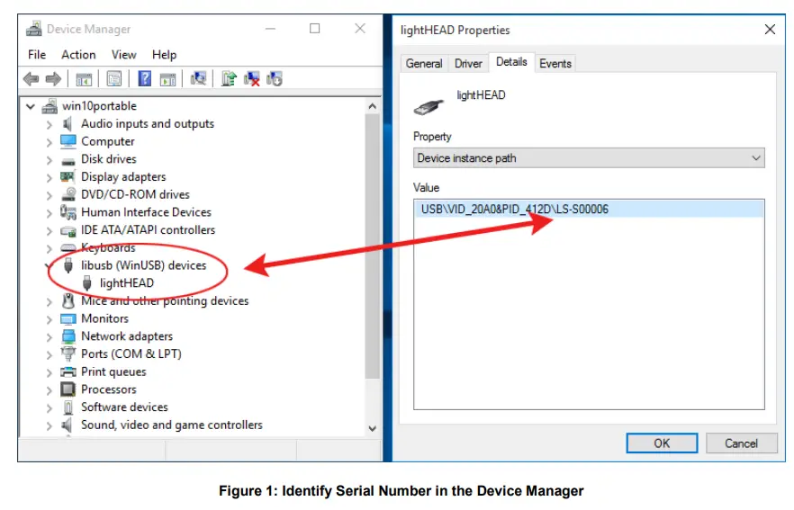Viewport: 794px width, 510px height.
Task: Click the DVD/CD-ROM drives disc icon
Action: tap(68, 194)
